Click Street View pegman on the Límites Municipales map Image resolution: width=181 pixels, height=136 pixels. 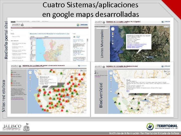pos(113,33)
